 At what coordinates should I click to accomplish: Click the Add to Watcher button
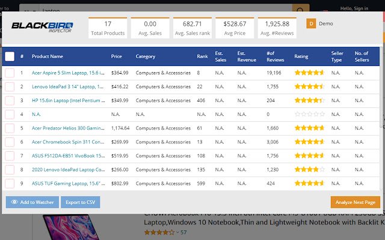pyautogui.click(x=32, y=202)
